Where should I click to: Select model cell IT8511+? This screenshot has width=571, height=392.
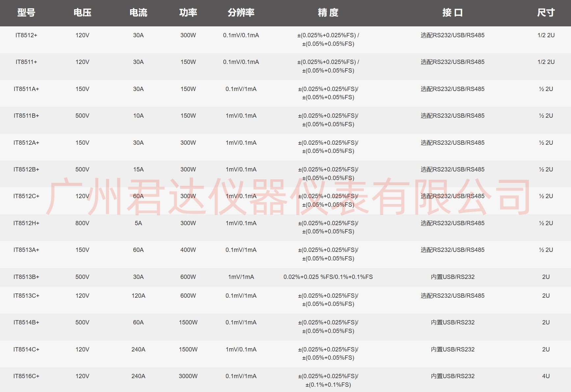26,62
